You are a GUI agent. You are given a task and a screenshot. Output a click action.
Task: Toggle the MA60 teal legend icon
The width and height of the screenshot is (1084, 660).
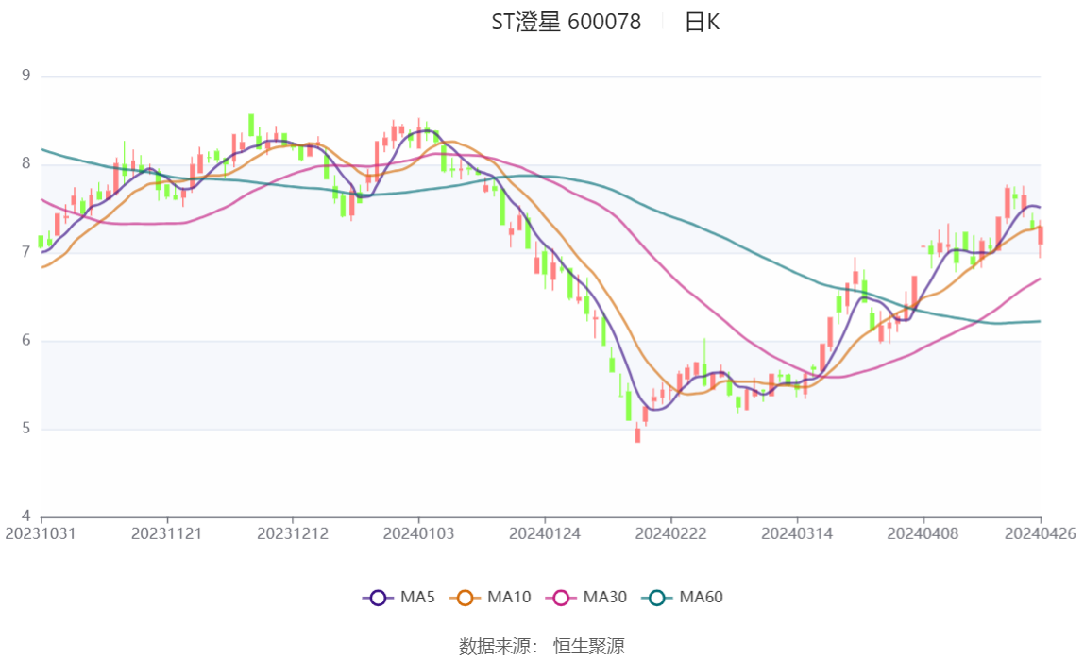(657, 598)
